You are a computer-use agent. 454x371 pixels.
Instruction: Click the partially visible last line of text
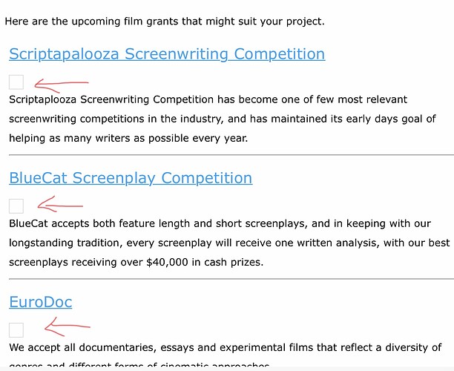point(139,365)
